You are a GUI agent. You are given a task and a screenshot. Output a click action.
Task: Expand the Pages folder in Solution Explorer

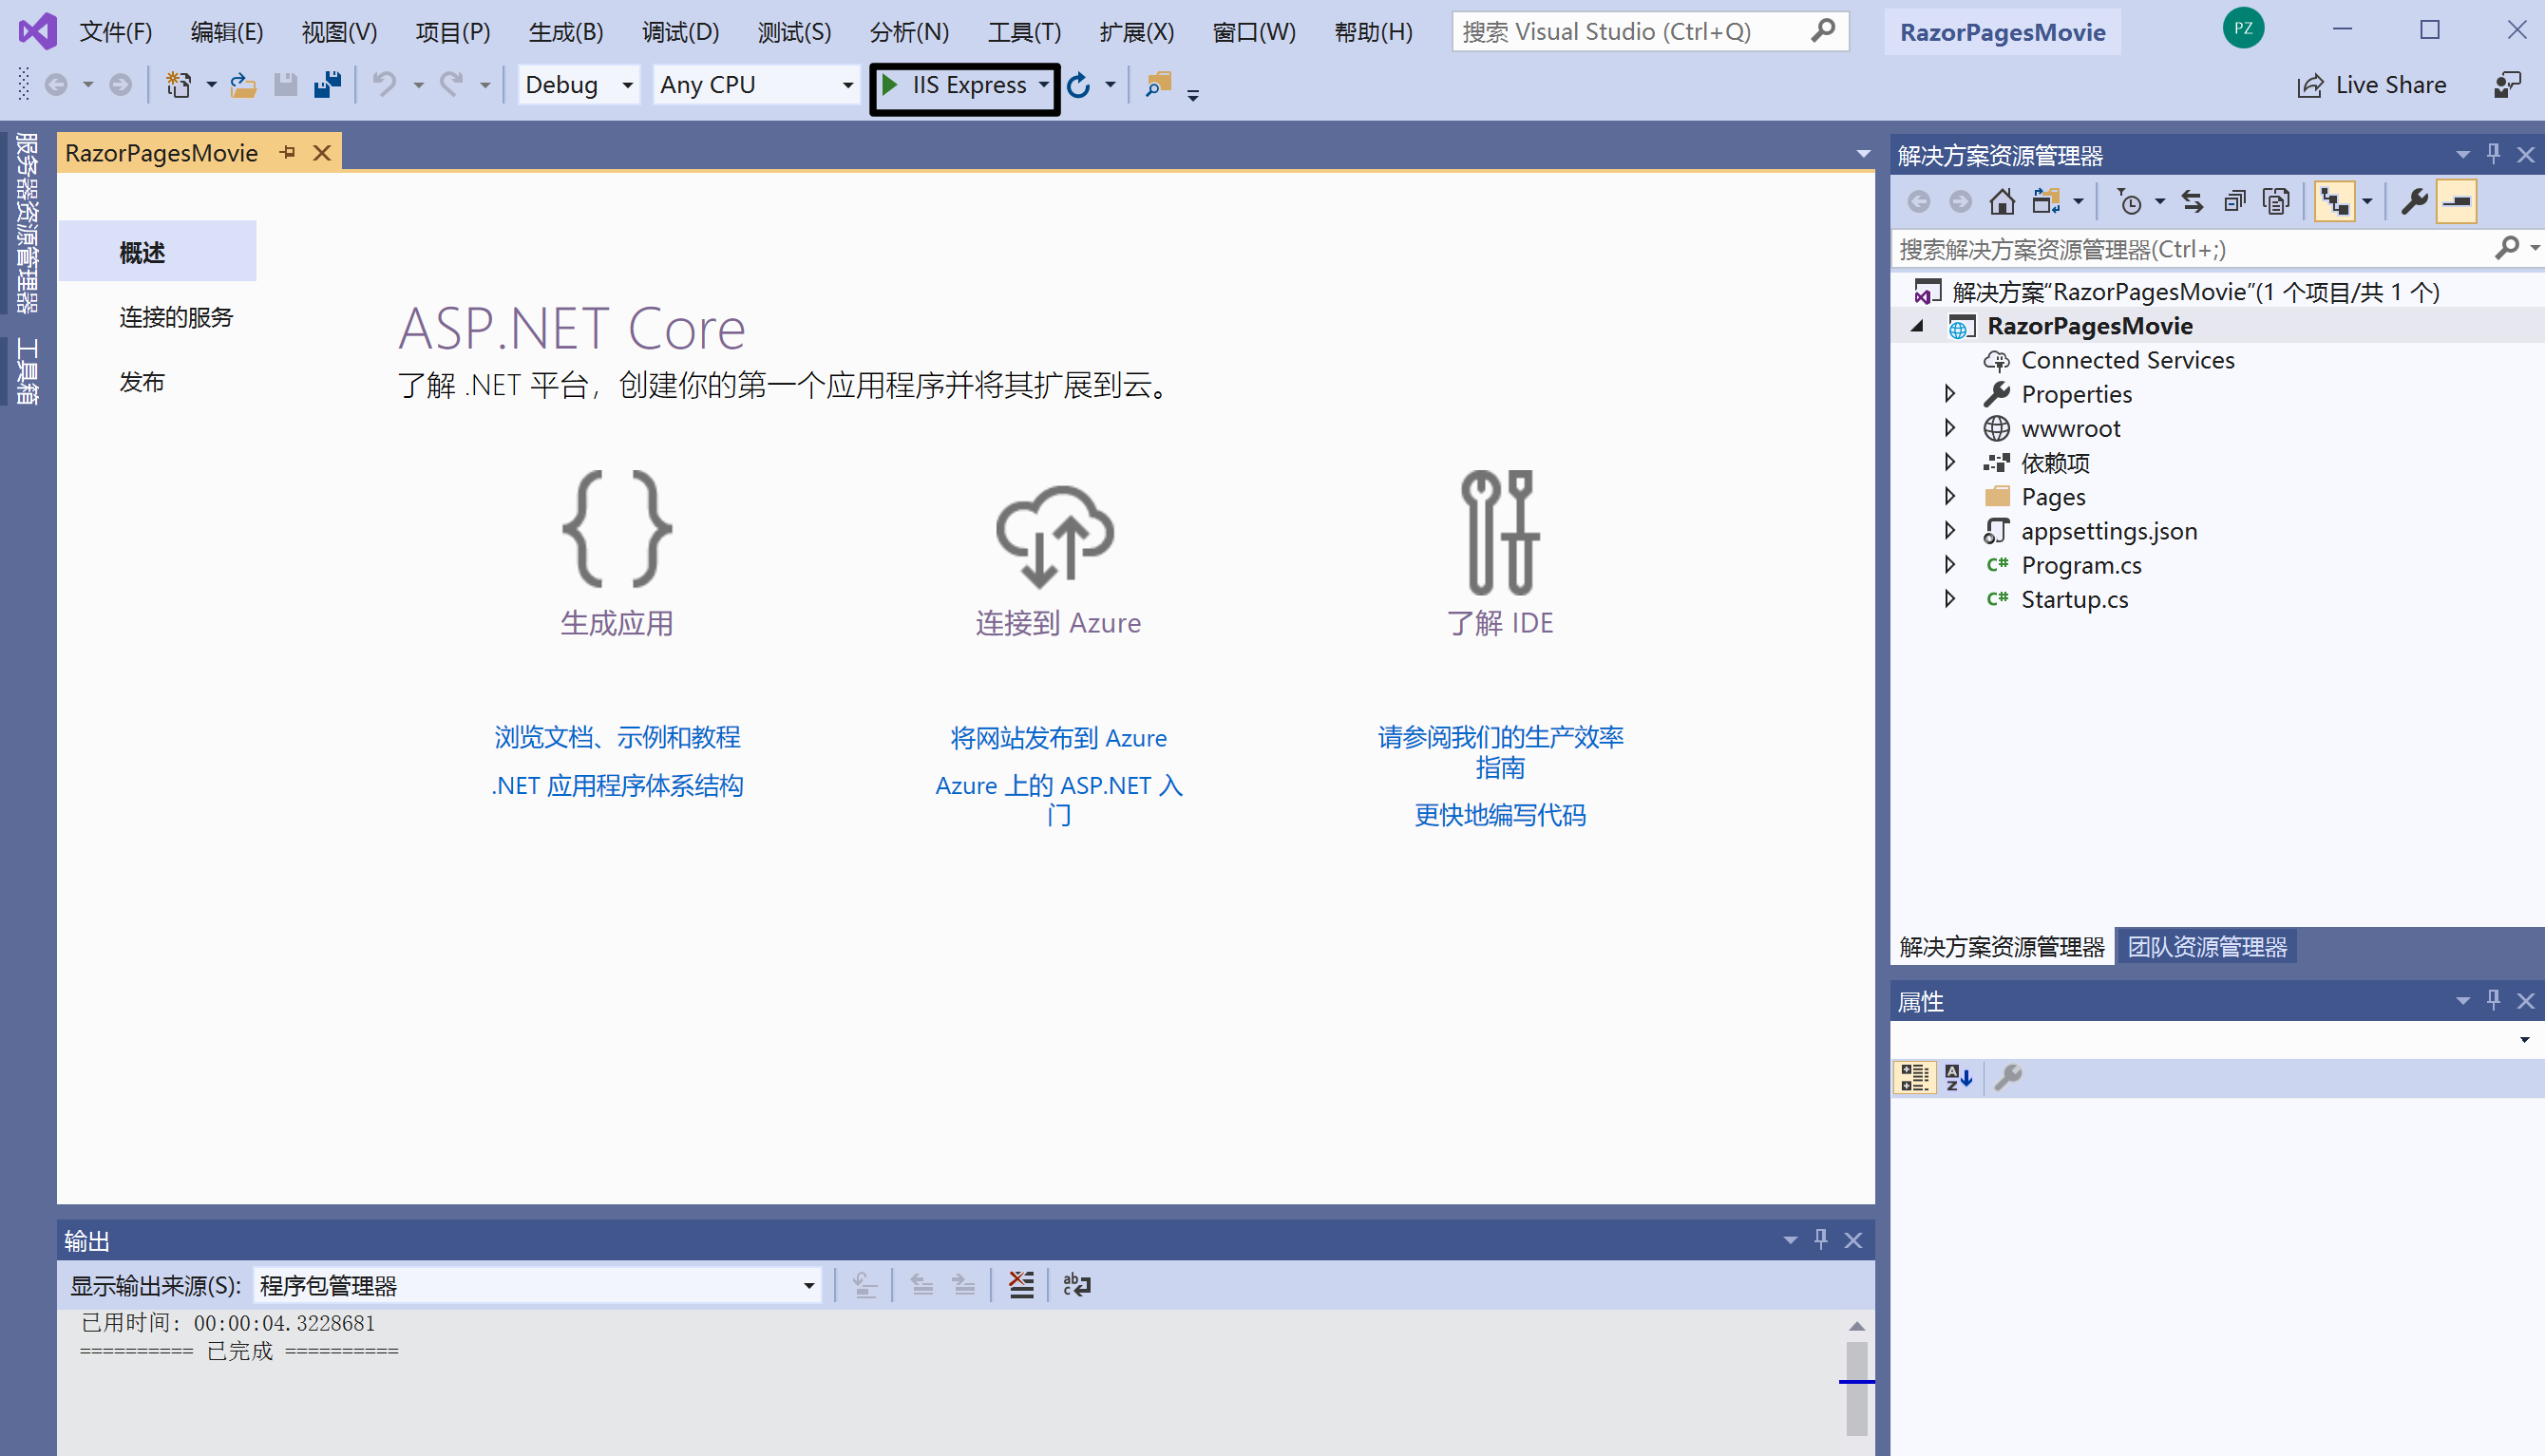tap(1950, 496)
